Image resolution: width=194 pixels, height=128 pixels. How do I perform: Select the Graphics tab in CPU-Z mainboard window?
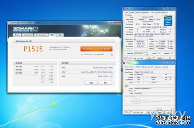pyautogui.click(x=159, y=67)
